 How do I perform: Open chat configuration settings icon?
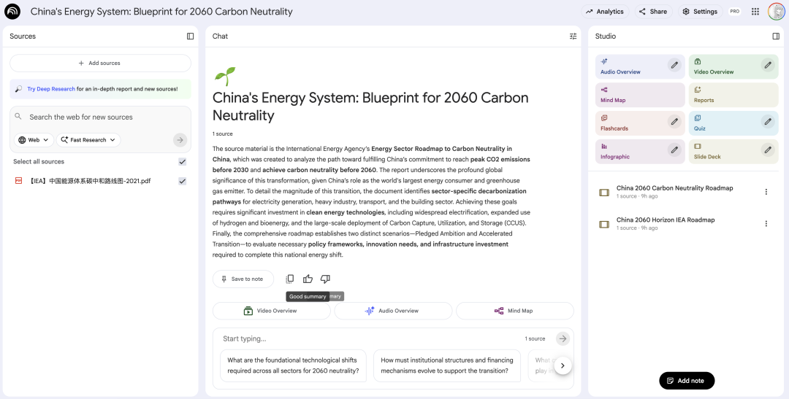point(573,36)
